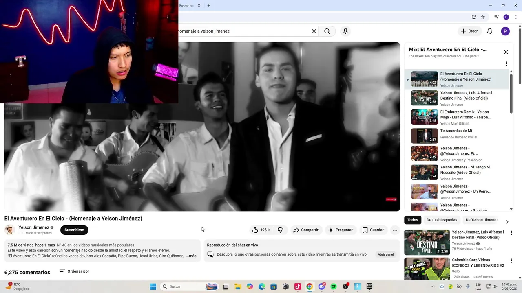Close the Mix playlist panel
This screenshot has width=522, height=293.
506,52
